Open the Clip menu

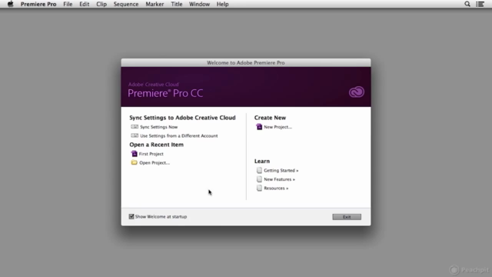pos(101,4)
